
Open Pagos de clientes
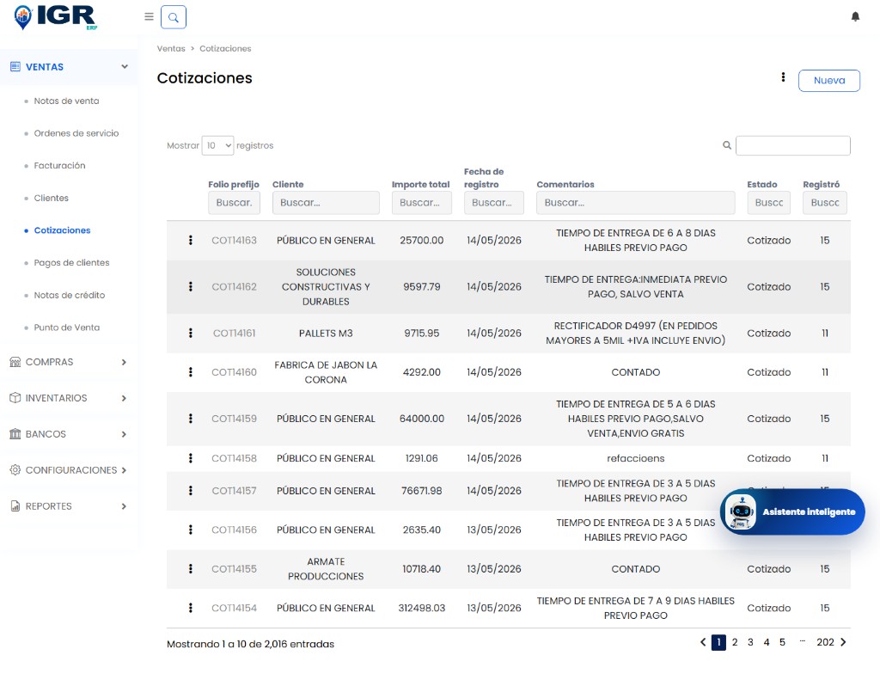[x=72, y=263]
